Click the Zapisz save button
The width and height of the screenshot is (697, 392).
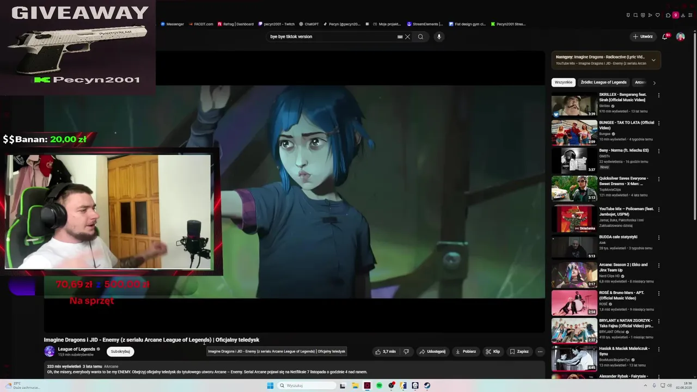point(519,352)
